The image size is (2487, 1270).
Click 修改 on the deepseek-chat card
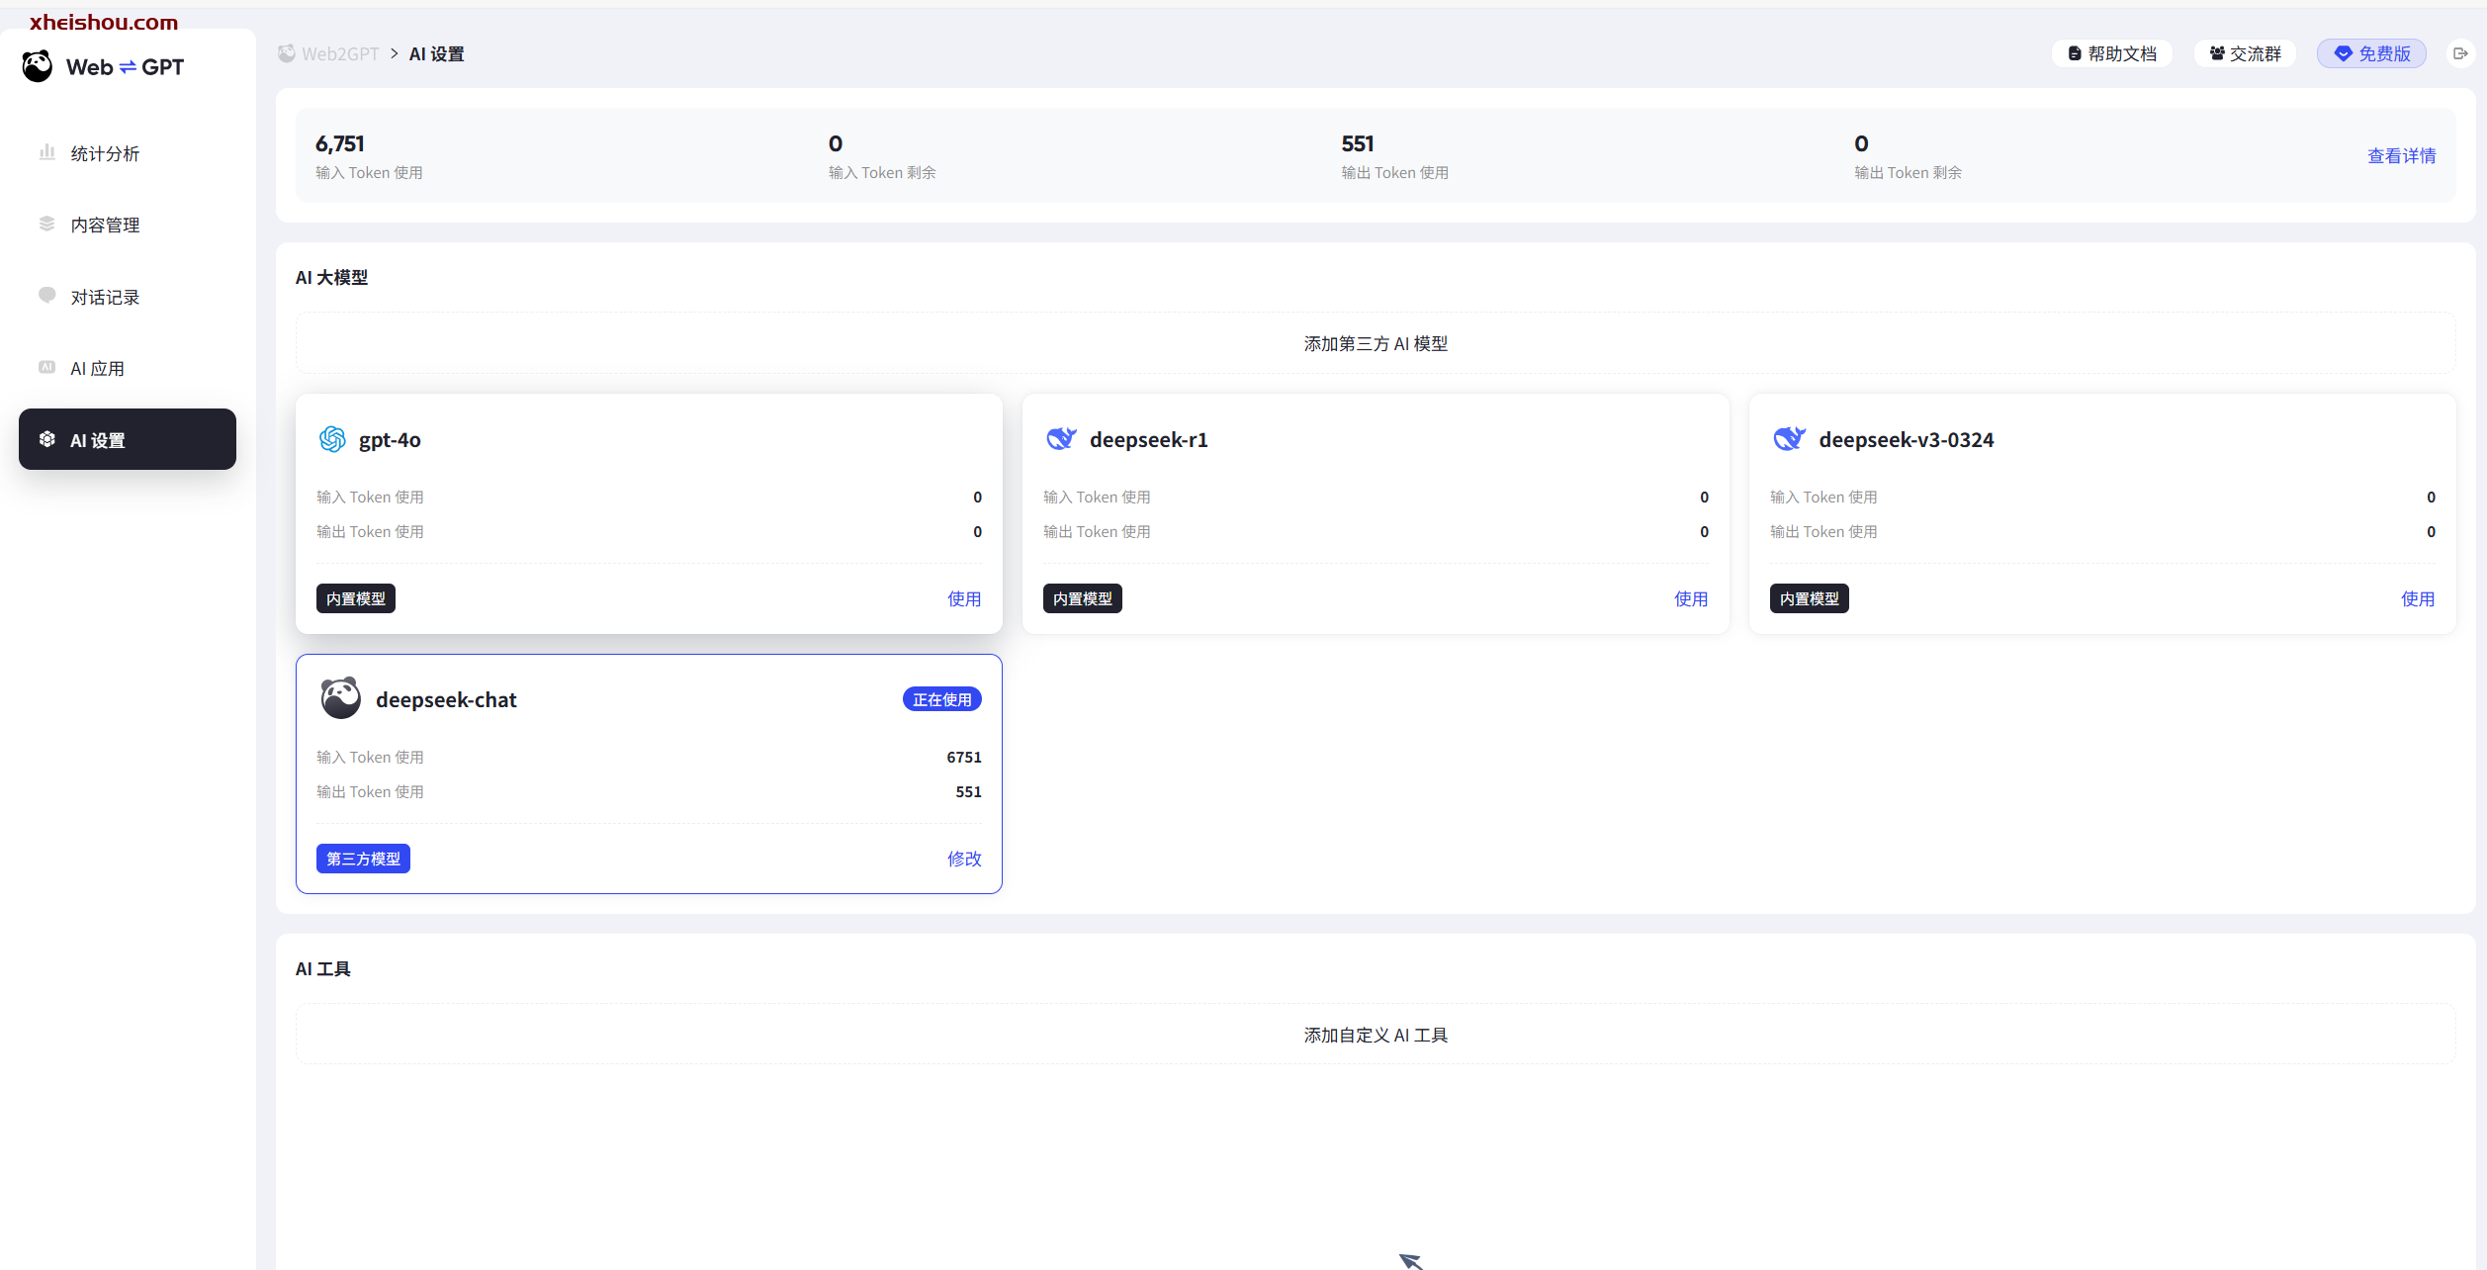964,859
